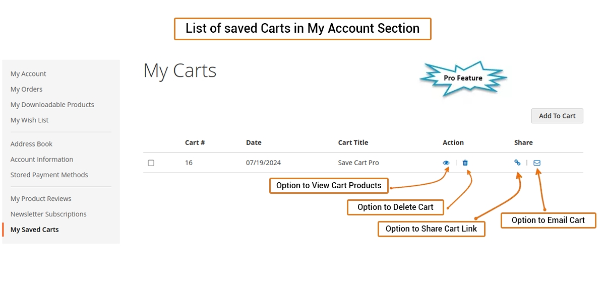Select My Saved Carts sidebar item
Screen dimensions: 605x302
click(x=35, y=230)
